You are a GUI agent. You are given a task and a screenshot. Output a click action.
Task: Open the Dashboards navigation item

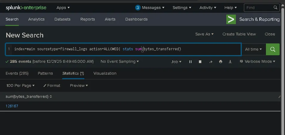136,19
